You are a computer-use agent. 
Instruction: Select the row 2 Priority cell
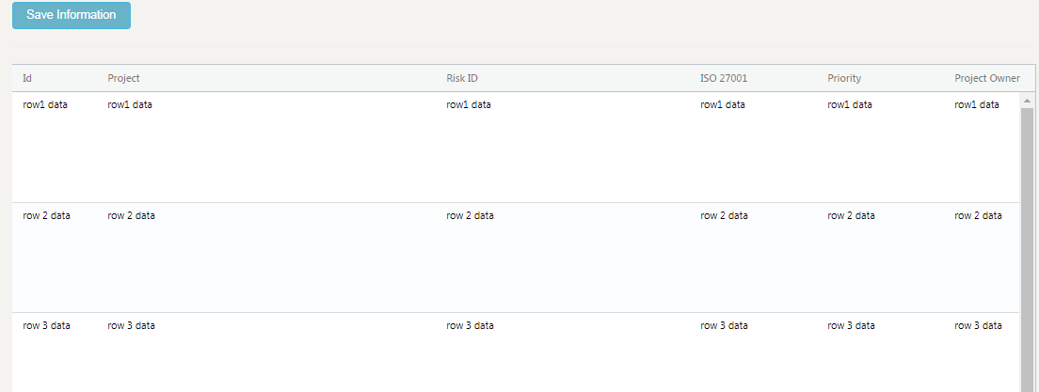click(x=851, y=215)
